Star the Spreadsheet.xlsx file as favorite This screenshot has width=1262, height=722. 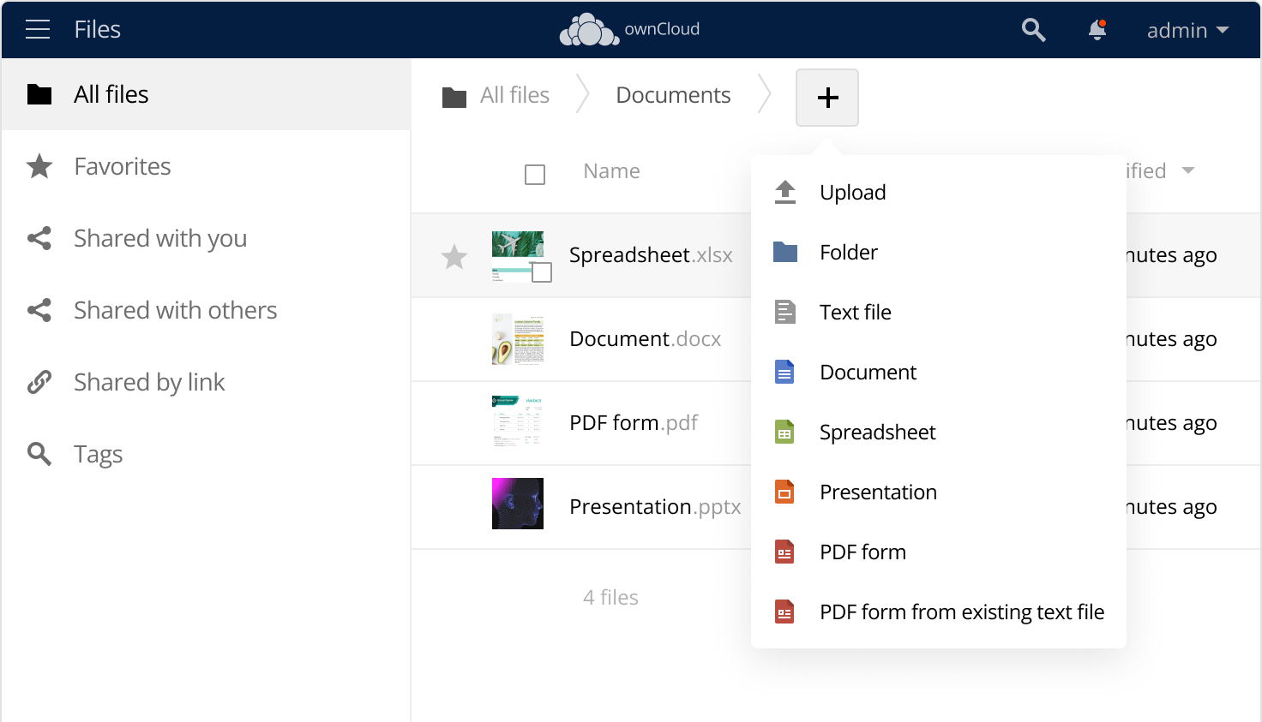pos(454,256)
